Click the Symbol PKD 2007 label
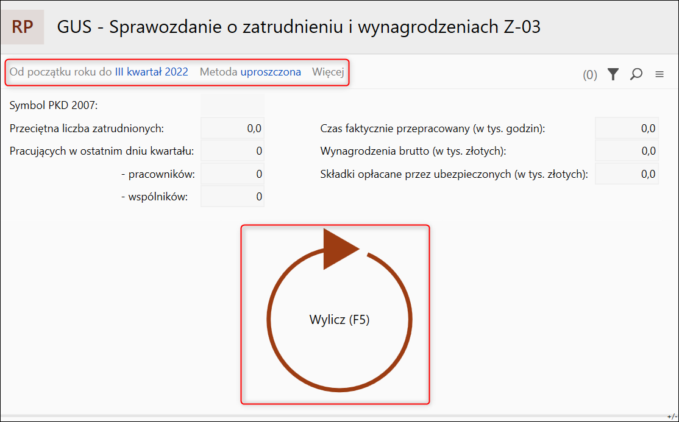 tap(54, 105)
